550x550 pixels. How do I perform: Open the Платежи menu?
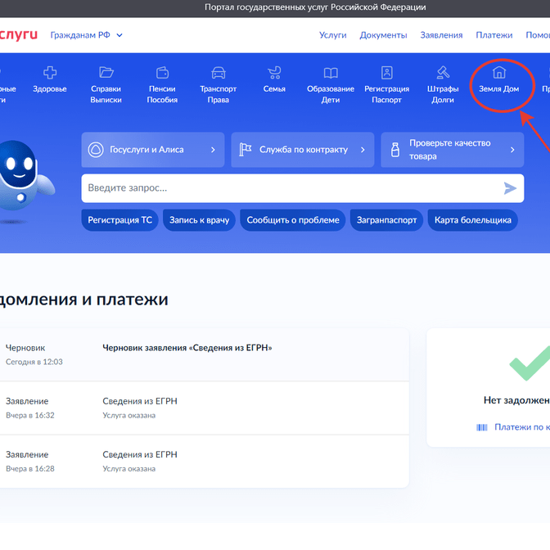click(494, 35)
